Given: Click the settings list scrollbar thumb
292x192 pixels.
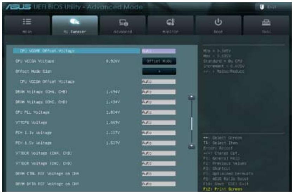Looking at the screenshot, I should click(x=192, y=123).
